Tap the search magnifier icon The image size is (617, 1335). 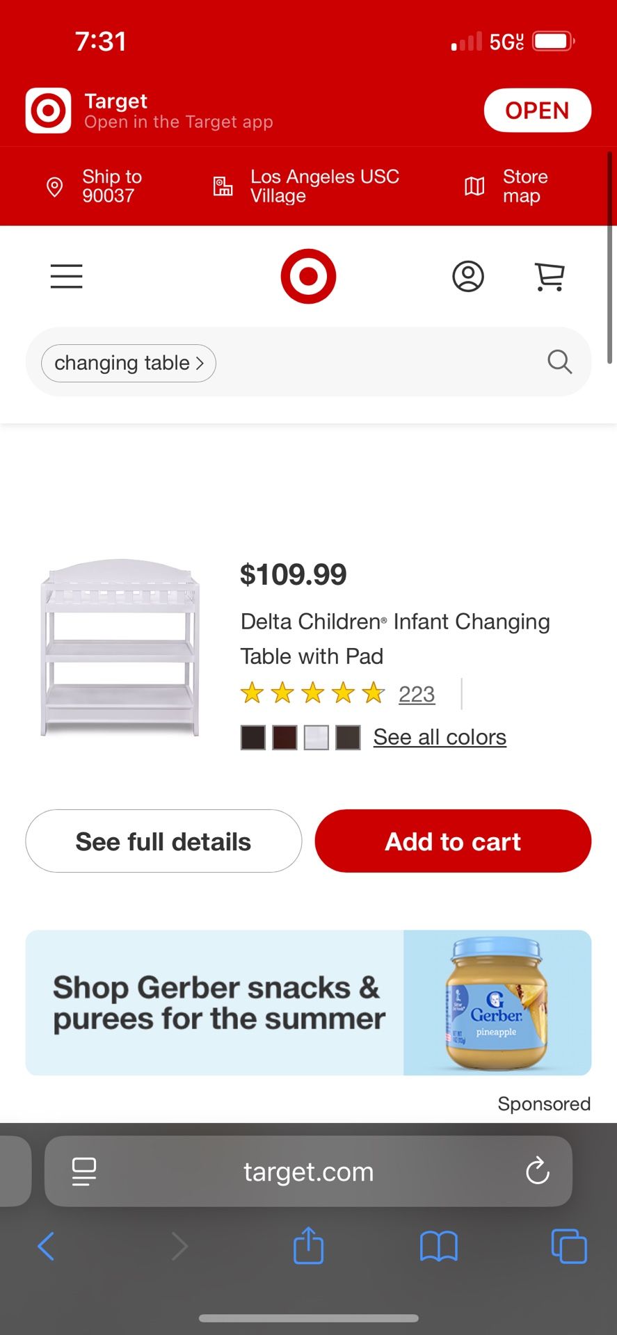pos(559,362)
